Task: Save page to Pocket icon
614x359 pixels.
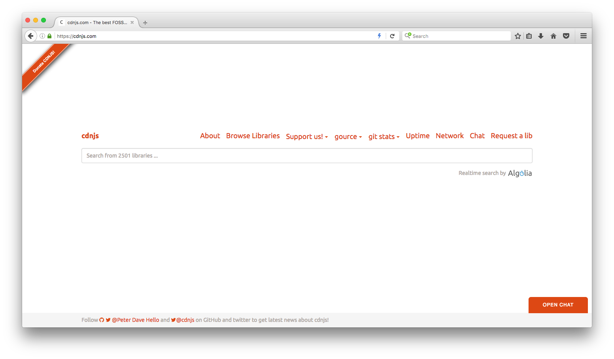Action: (566, 36)
